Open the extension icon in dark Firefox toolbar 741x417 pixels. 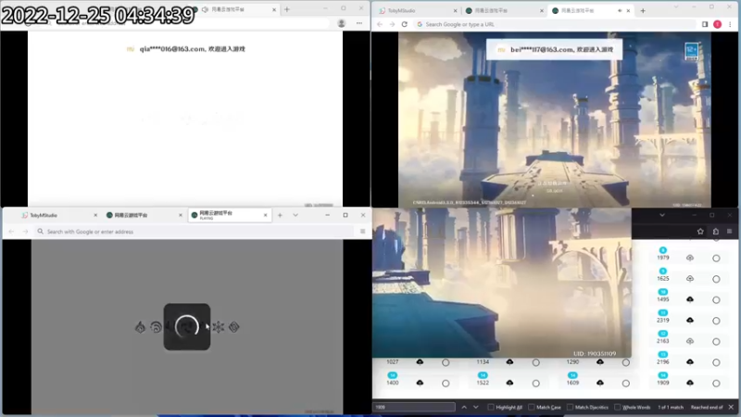click(x=715, y=231)
